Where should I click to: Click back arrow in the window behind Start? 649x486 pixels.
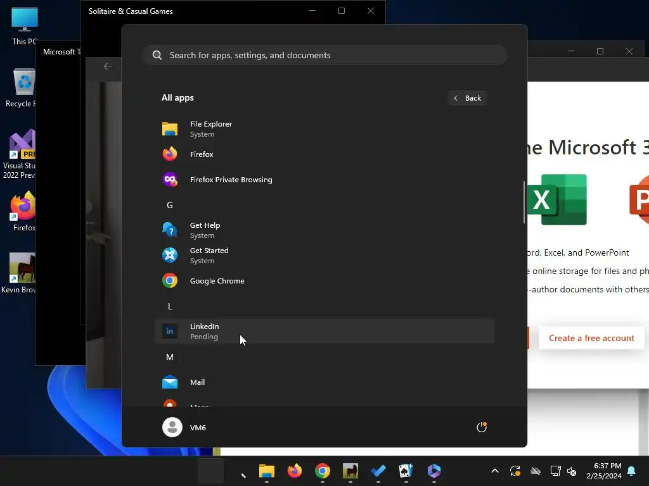[108, 66]
